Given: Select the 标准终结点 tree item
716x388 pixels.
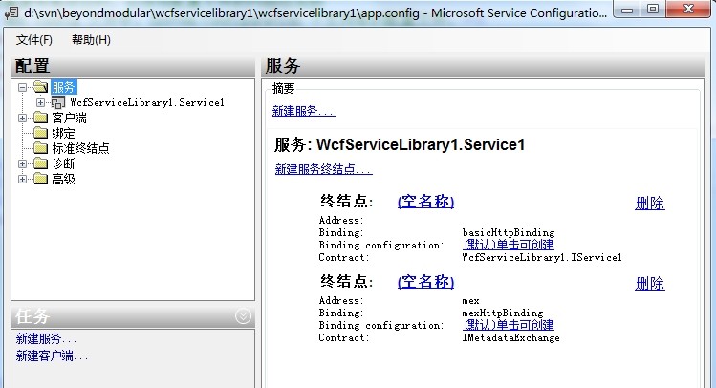Looking at the screenshot, I should [x=81, y=148].
